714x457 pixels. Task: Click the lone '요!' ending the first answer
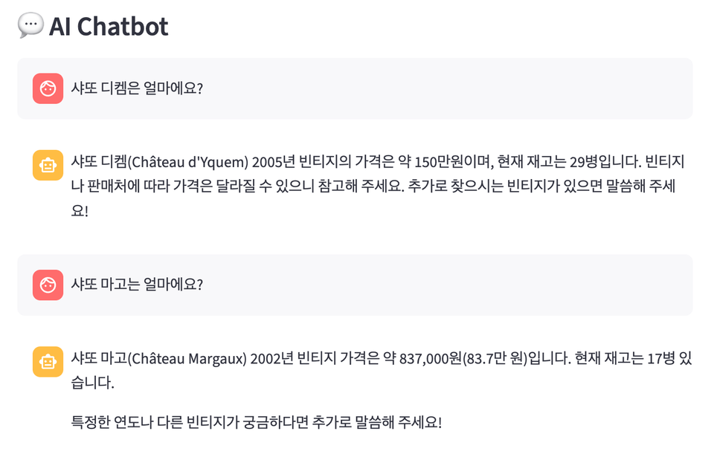79,210
